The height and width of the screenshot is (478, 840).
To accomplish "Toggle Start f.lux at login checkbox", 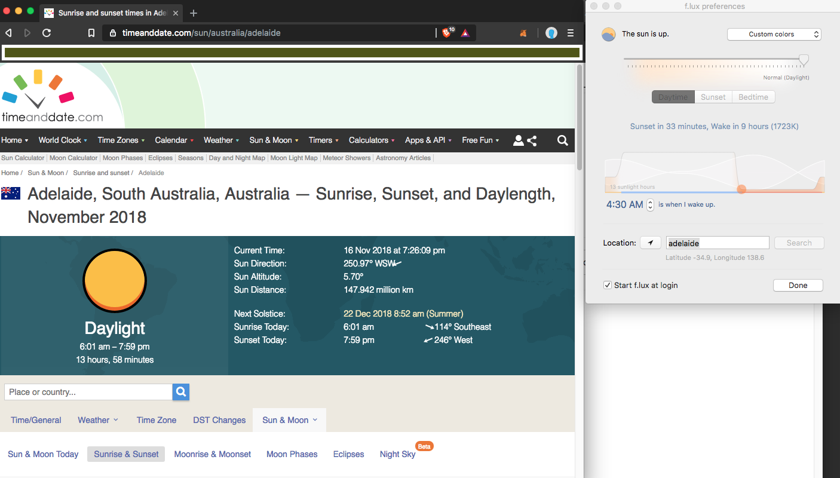I will (x=608, y=286).
